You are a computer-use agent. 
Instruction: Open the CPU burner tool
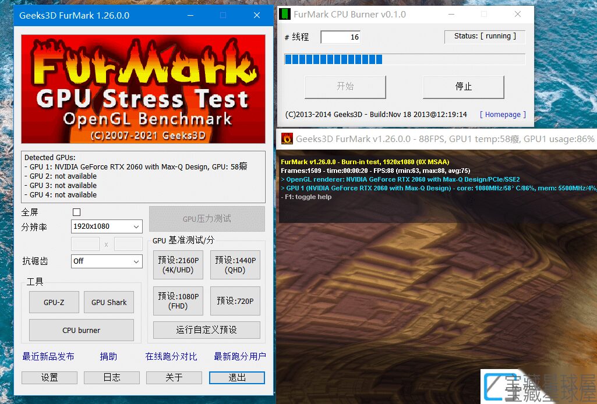(x=82, y=330)
